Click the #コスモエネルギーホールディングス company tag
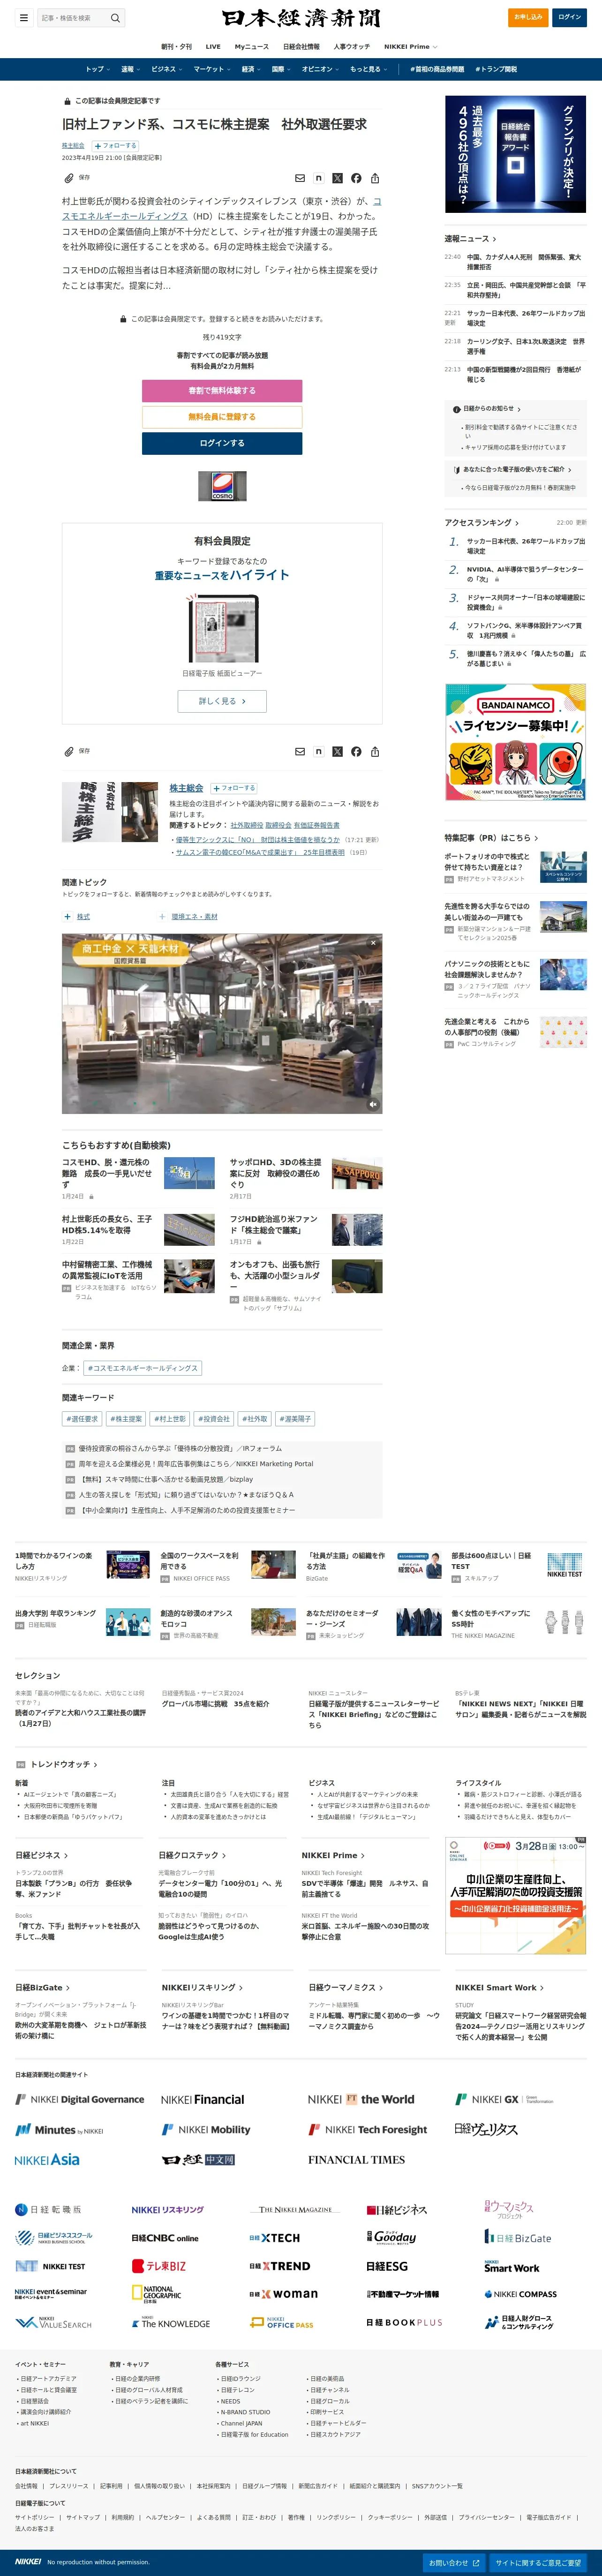Screen dimensions: 602x2576 [143, 1368]
